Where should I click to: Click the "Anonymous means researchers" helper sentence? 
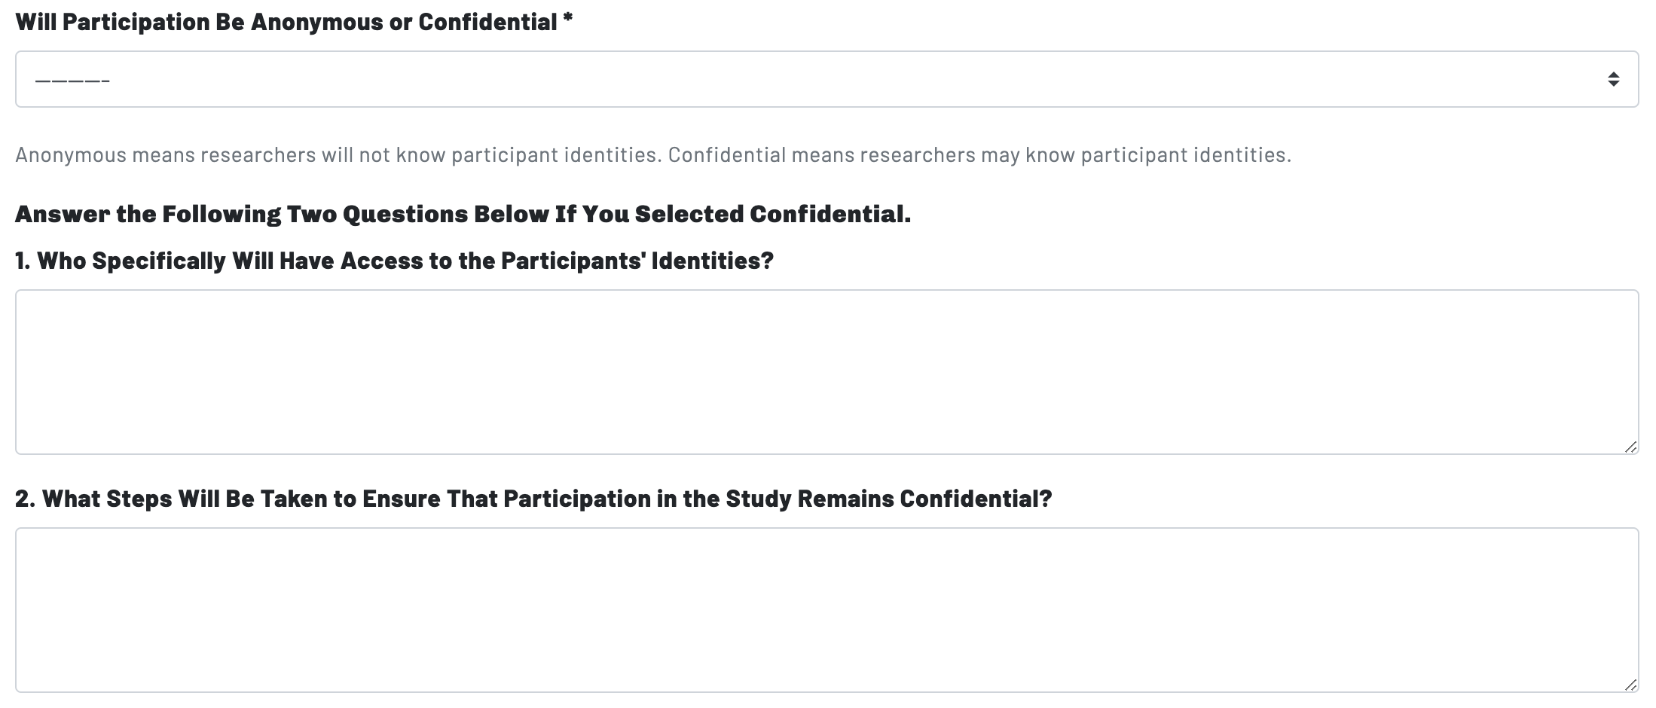tap(338, 155)
